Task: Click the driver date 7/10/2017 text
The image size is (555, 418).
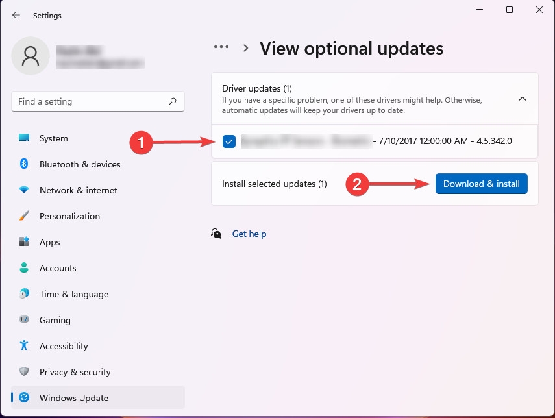Action: 397,141
